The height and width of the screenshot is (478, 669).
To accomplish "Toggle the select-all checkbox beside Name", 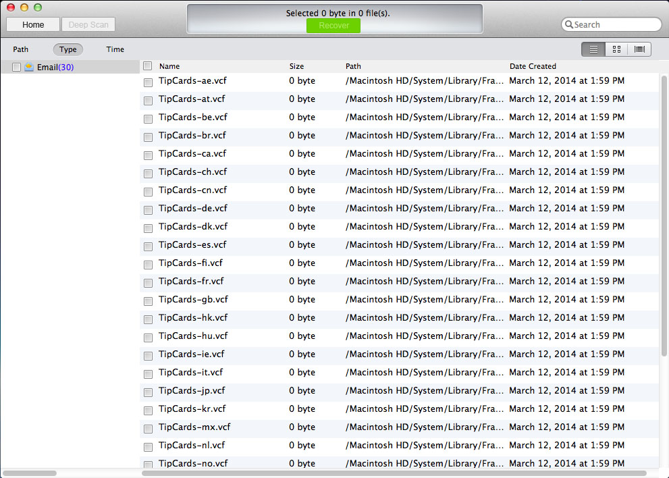I will [148, 65].
